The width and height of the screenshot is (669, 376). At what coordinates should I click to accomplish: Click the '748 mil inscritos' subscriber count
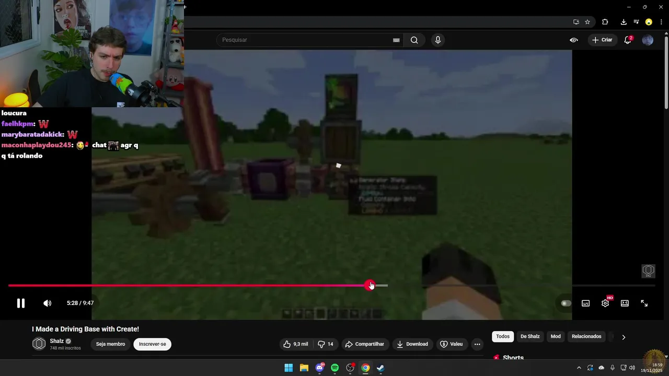click(x=65, y=348)
